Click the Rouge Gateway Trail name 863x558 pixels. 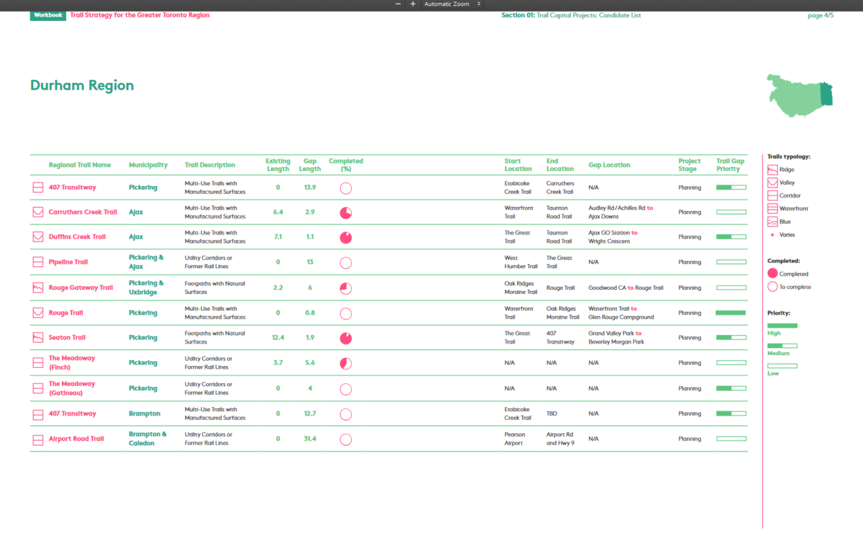point(81,288)
